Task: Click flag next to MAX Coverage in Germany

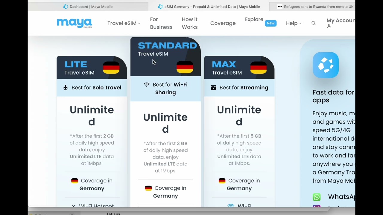Action: coord(222,181)
